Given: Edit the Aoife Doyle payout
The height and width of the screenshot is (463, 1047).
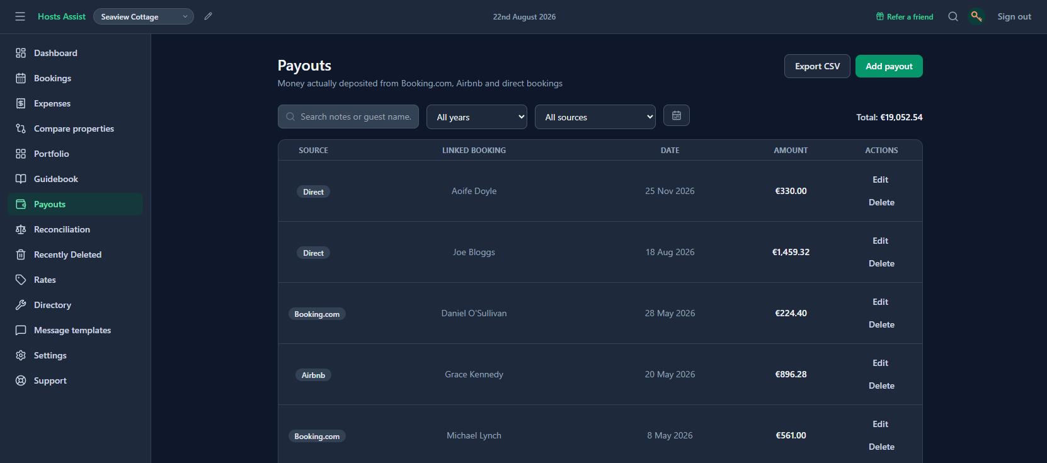Looking at the screenshot, I should [881, 180].
